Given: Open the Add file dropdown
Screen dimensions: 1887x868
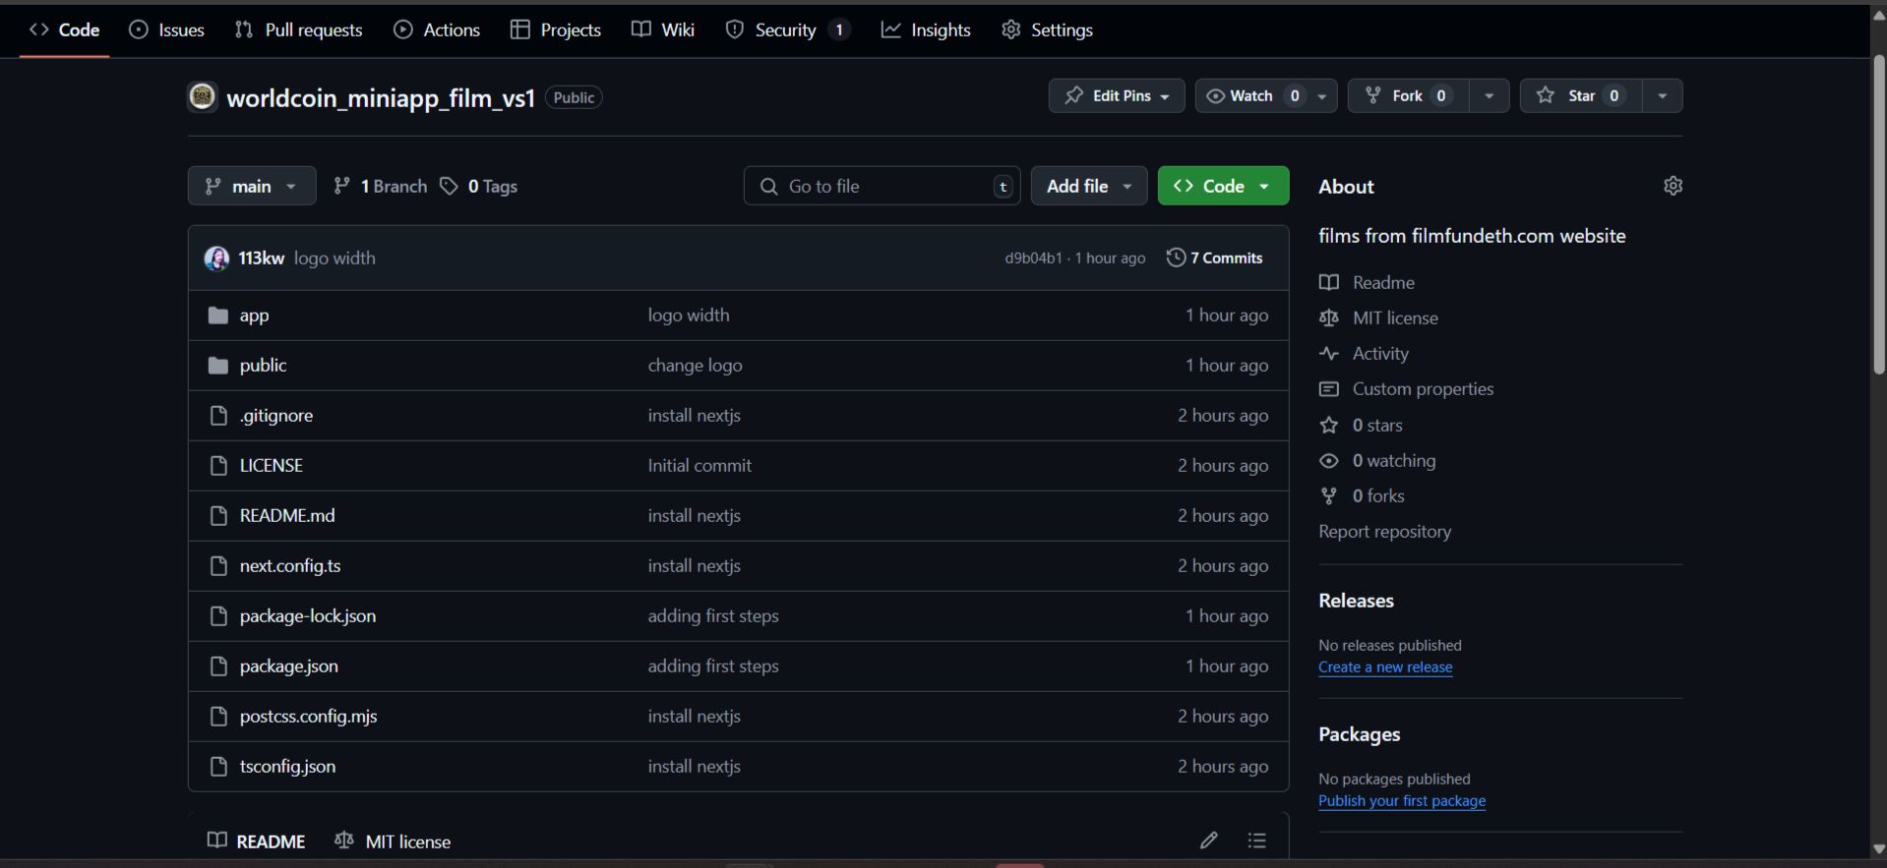Looking at the screenshot, I should tap(1089, 186).
